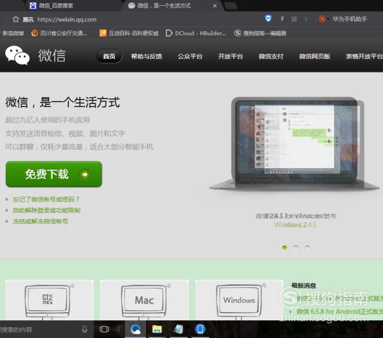This screenshot has height=338, width=383.
Task: Open 微信网页版 navigation item
Action: 315,57
